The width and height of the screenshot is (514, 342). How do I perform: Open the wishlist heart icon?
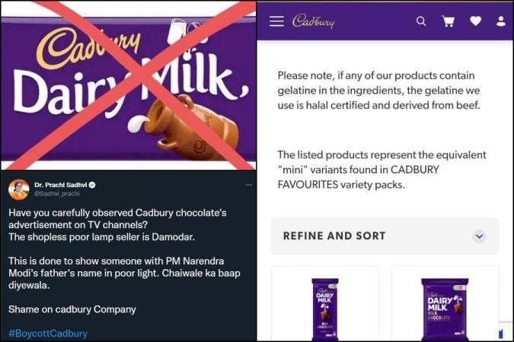pyautogui.click(x=475, y=21)
